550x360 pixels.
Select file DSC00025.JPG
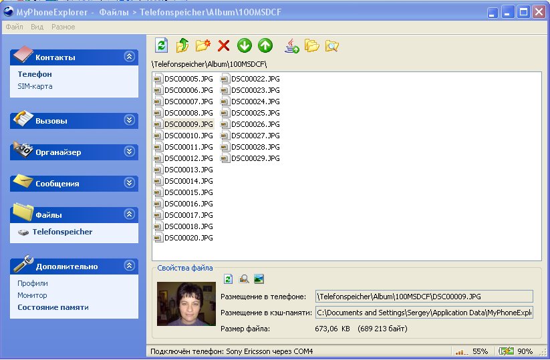(250, 113)
